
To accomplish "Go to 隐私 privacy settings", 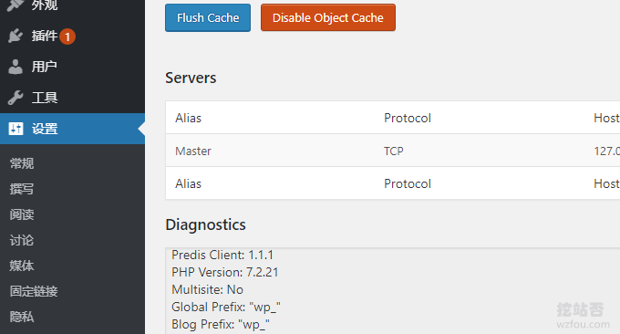I will [x=22, y=317].
